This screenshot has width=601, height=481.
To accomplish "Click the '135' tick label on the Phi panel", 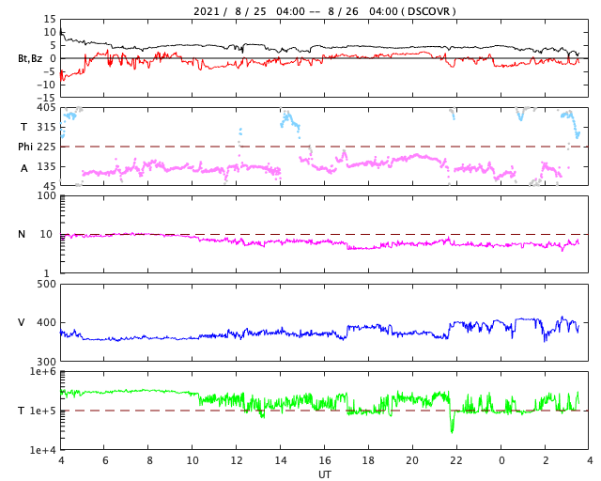I will pyautogui.click(x=46, y=166).
